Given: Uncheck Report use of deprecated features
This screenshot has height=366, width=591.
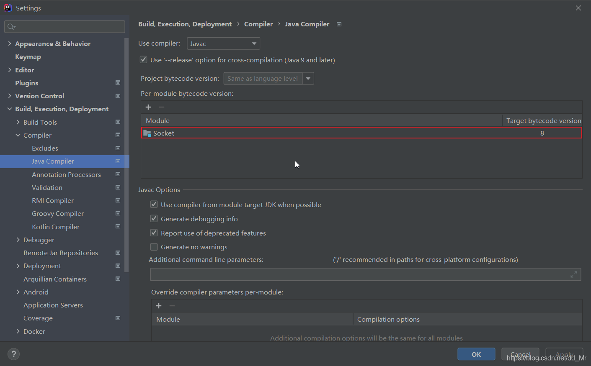Looking at the screenshot, I should [x=154, y=233].
